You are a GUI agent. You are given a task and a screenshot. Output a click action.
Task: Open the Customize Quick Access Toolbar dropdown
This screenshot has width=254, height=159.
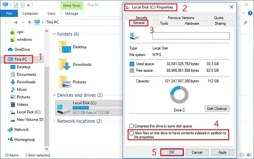pyautogui.click(x=28, y=5)
